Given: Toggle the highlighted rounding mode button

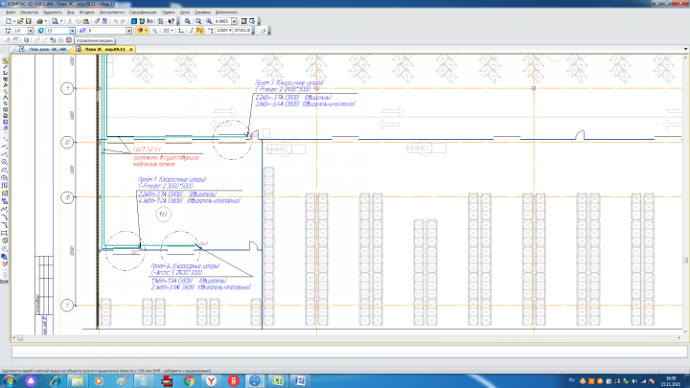Looking at the screenshot, I should point(199,31).
